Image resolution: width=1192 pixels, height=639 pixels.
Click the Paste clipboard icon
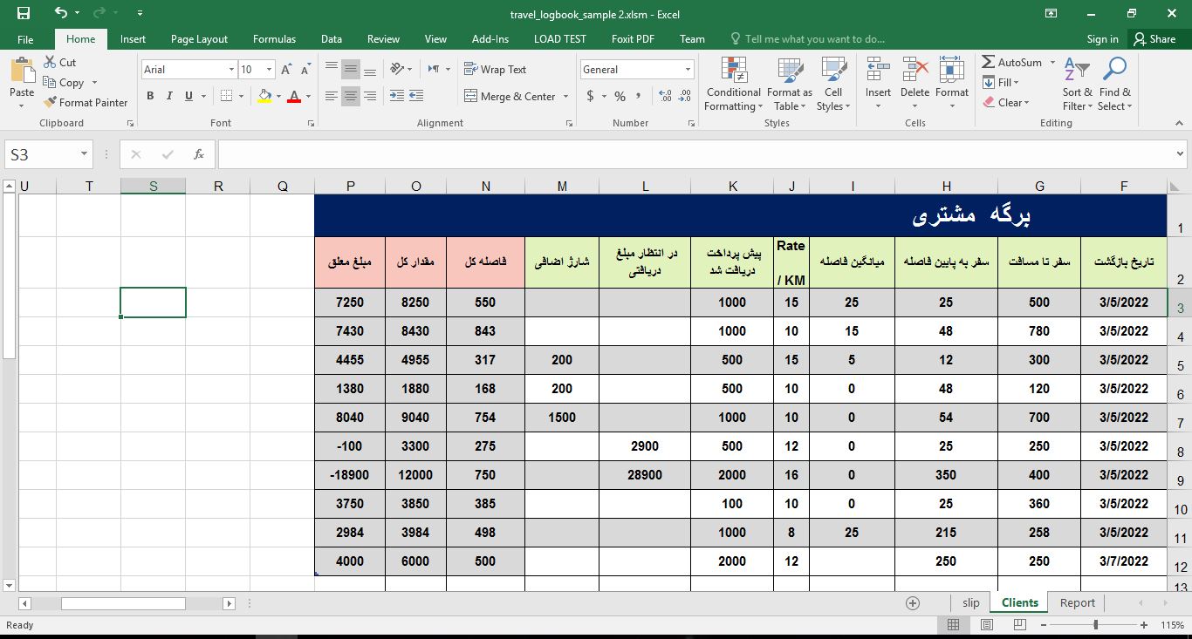click(22, 71)
